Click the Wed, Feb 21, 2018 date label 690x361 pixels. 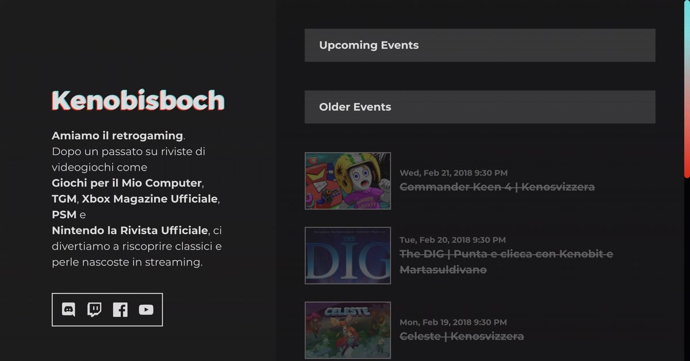(x=454, y=172)
